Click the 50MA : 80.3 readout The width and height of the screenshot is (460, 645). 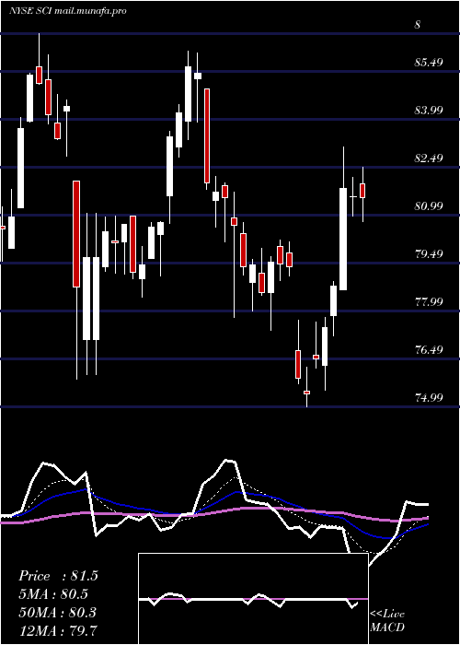(58, 612)
